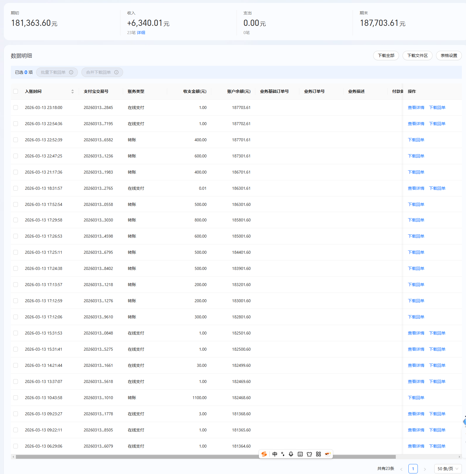Select checkbox for 2026-03-13 23:18:00 row
466x474 pixels.
click(x=16, y=107)
